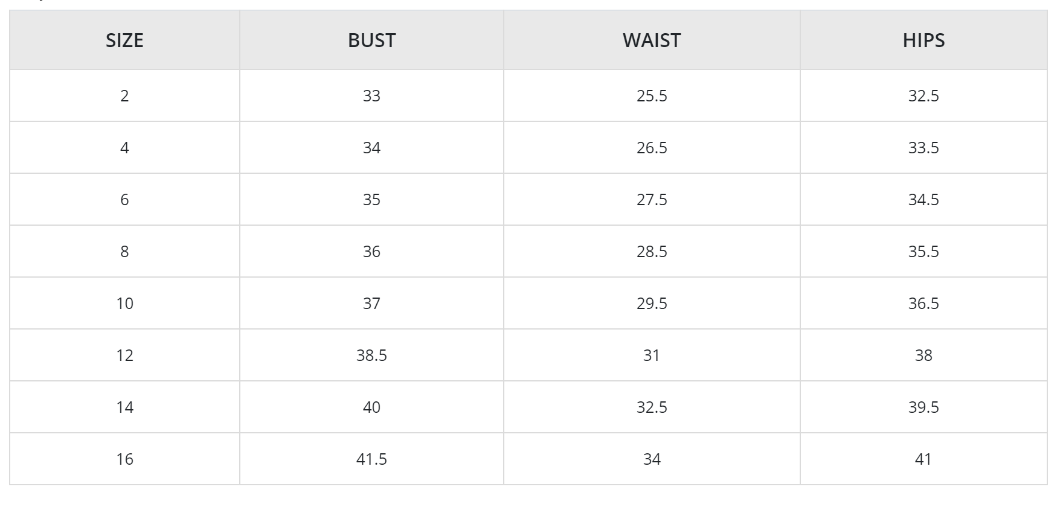The height and width of the screenshot is (510, 1060).
Task: Select the size 16 cell
Action: (124, 459)
